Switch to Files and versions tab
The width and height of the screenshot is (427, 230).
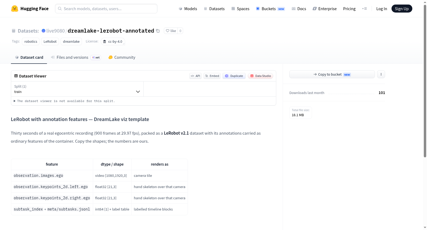(x=76, y=57)
